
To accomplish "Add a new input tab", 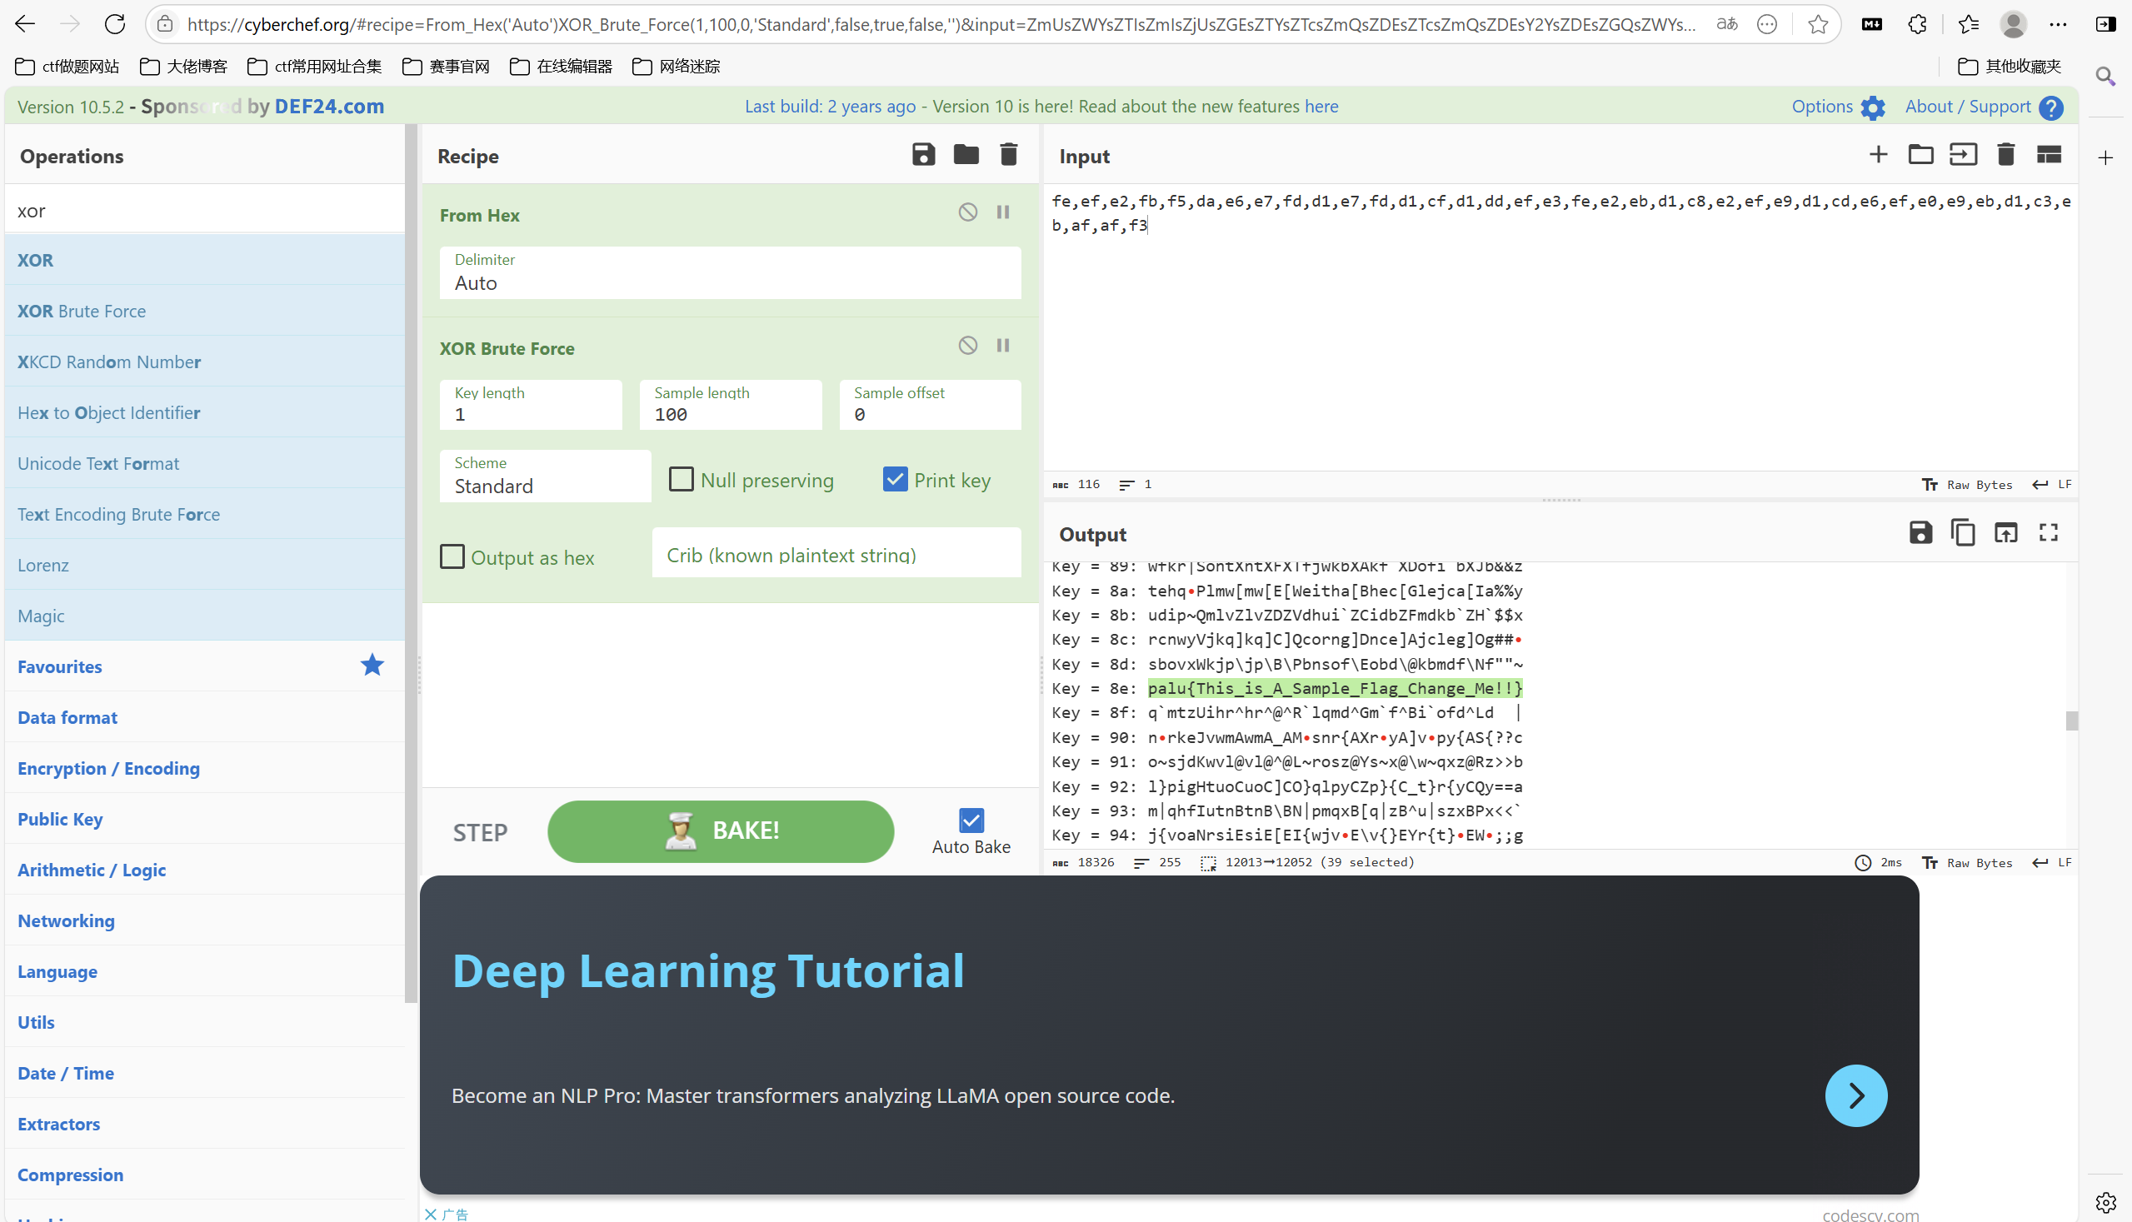I will click(x=1879, y=154).
